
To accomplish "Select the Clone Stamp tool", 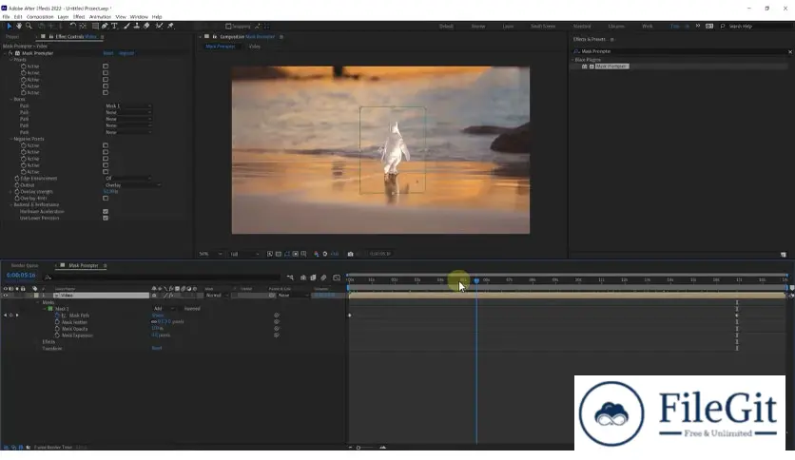I will pos(136,26).
